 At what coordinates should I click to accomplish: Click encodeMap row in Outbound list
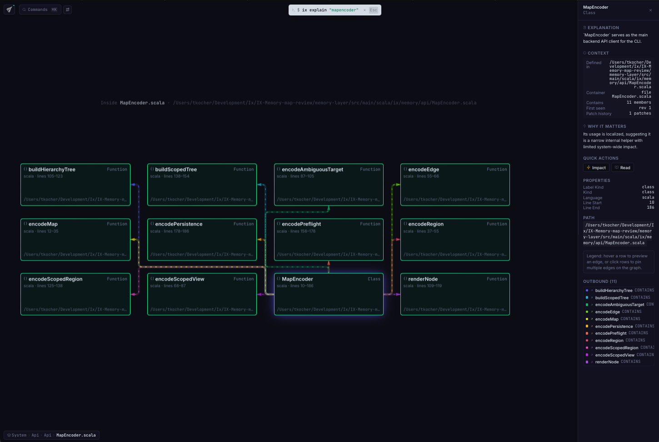click(619, 319)
